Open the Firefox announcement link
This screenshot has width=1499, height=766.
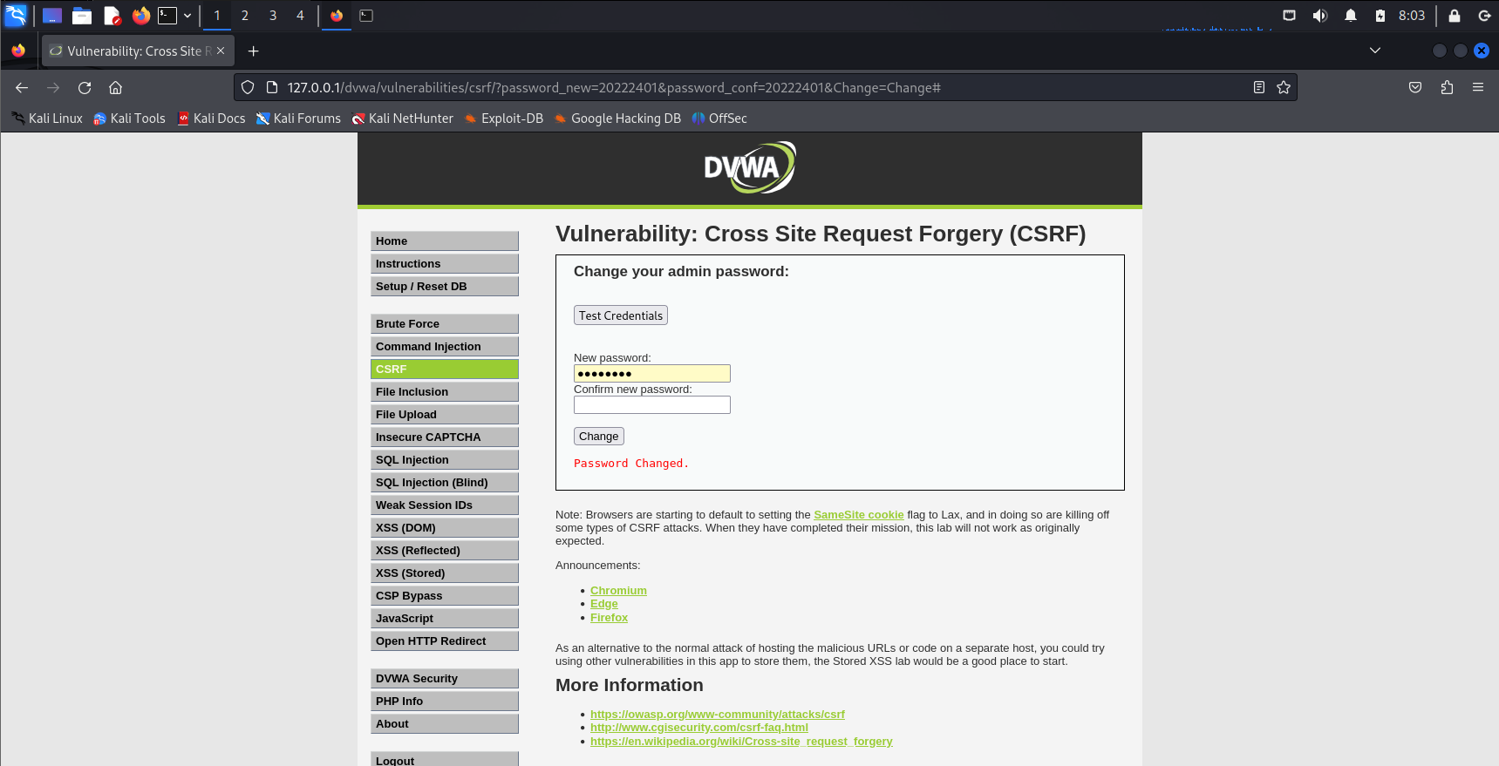(x=609, y=618)
